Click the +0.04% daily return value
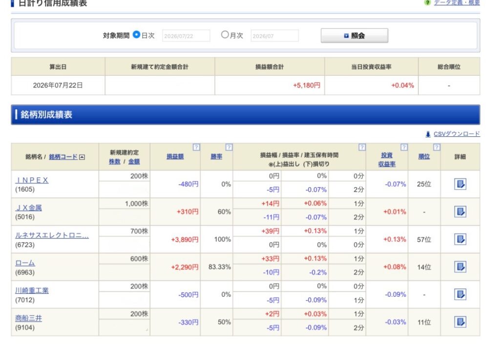 tap(402, 85)
